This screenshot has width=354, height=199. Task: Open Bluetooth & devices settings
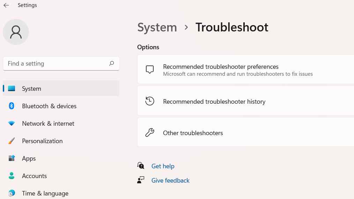click(61, 106)
